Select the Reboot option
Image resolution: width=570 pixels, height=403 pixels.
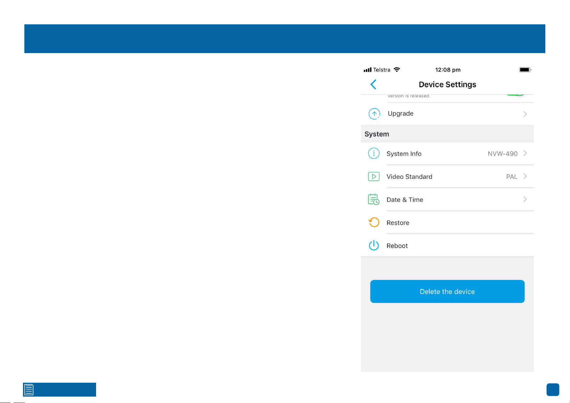[447, 245]
